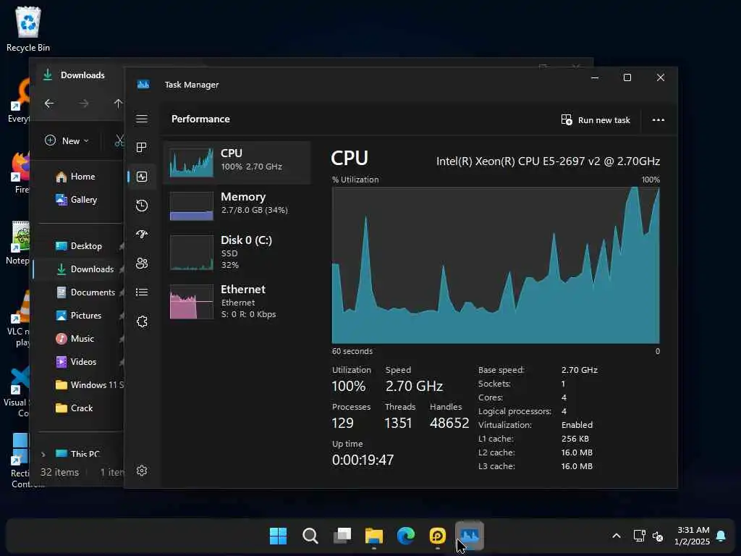This screenshot has width=741, height=556.
Task: Click forward arrow in Downloads window
Action: point(84,103)
